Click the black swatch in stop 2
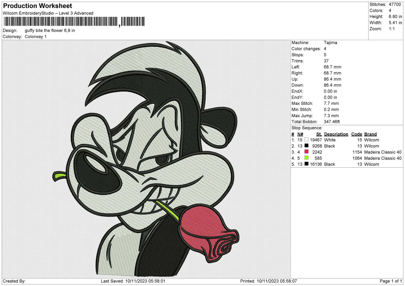The width and height of the screenshot is (405, 286). point(306,146)
